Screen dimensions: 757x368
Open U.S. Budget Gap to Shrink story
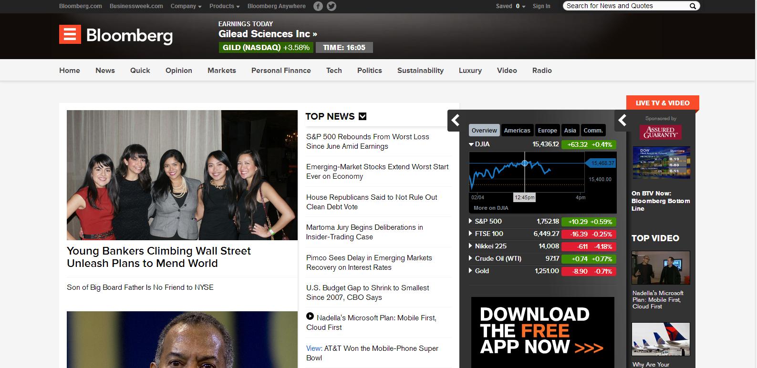368,293
